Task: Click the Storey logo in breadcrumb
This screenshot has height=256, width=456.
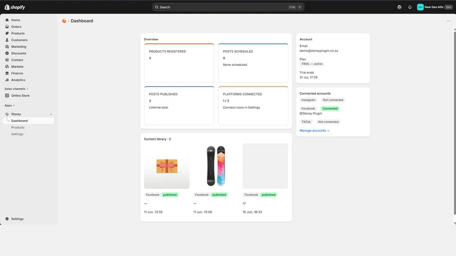Action: tap(64, 21)
